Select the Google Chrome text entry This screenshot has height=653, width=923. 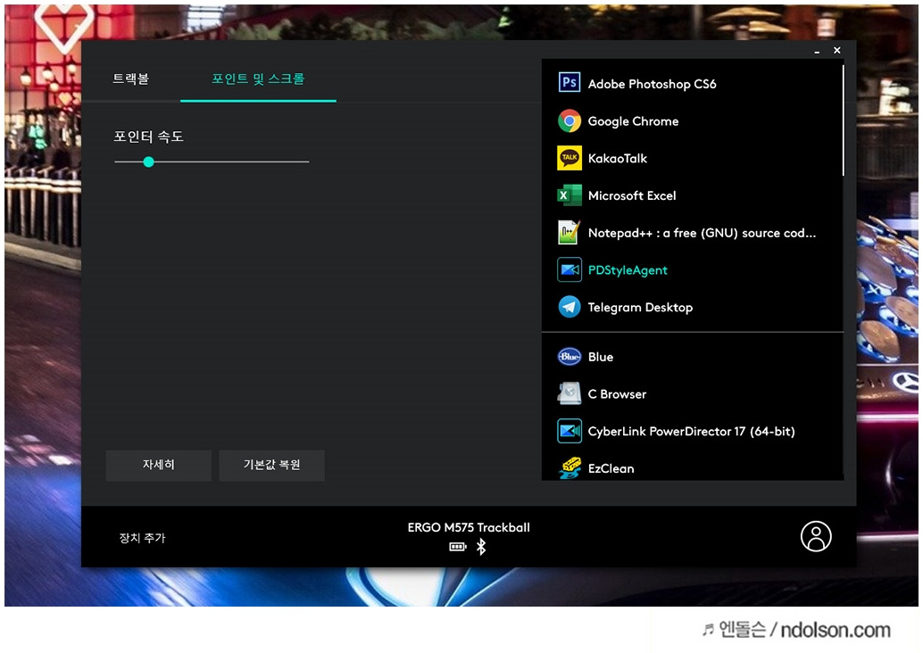pyautogui.click(x=633, y=121)
